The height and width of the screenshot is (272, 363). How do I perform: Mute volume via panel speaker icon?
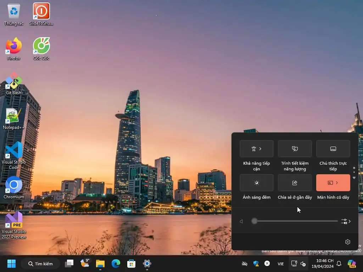point(241,221)
